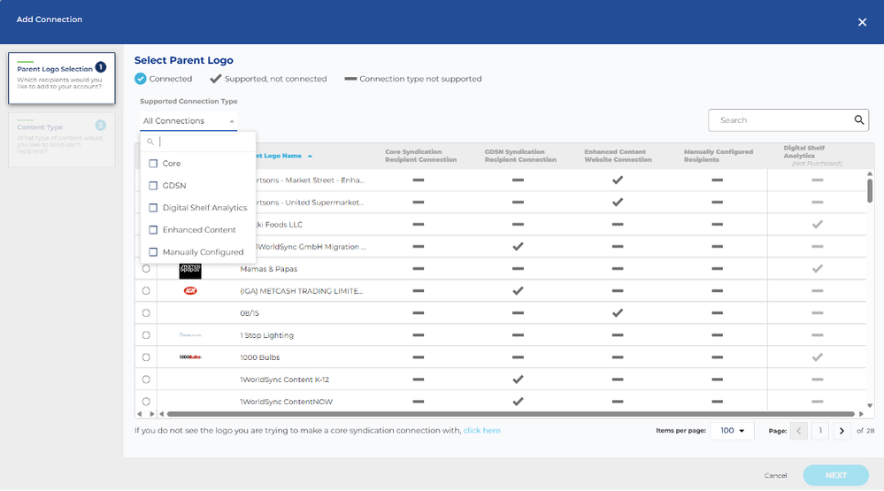
Task: Open the items per page dropdown
Action: [732, 431]
